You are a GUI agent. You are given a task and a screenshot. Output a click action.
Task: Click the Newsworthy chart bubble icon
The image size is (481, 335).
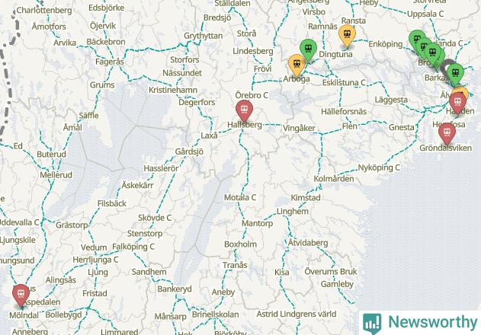click(372, 324)
